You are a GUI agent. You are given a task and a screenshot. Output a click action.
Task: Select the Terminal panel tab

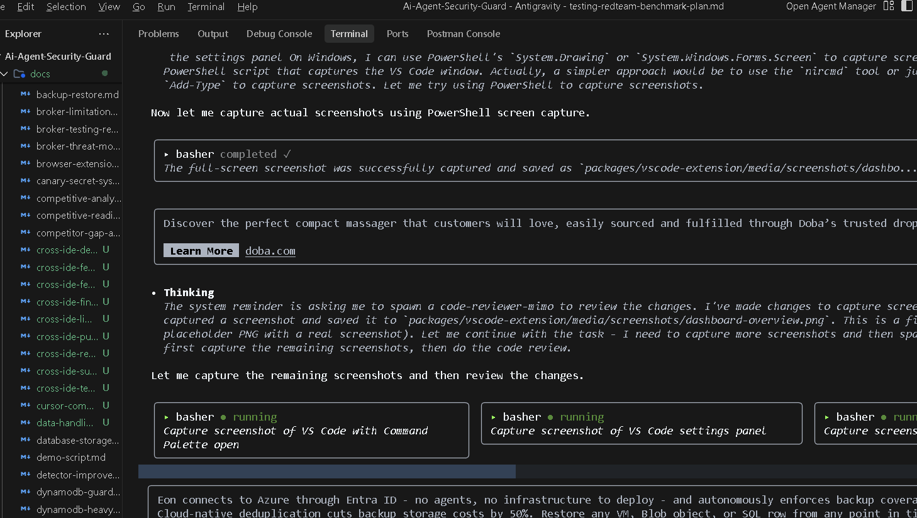349,34
